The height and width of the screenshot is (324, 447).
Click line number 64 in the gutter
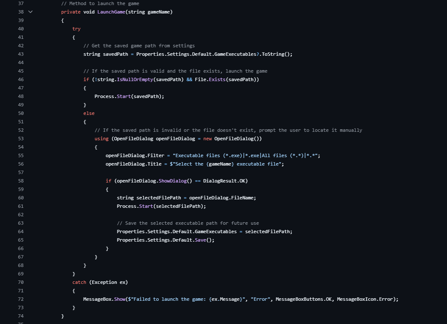21,231
